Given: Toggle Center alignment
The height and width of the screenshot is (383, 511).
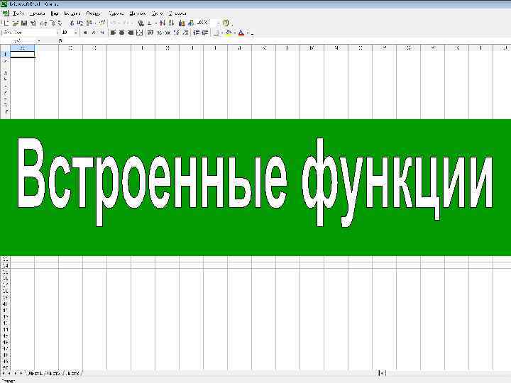Looking at the screenshot, I should pyautogui.click(x=121, y=33).
